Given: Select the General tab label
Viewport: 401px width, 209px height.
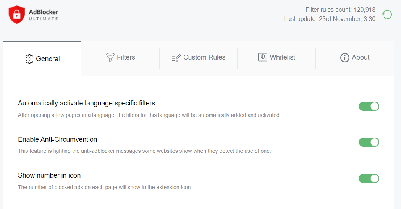Looking at the screenshot, I should [x=48, y=59].
